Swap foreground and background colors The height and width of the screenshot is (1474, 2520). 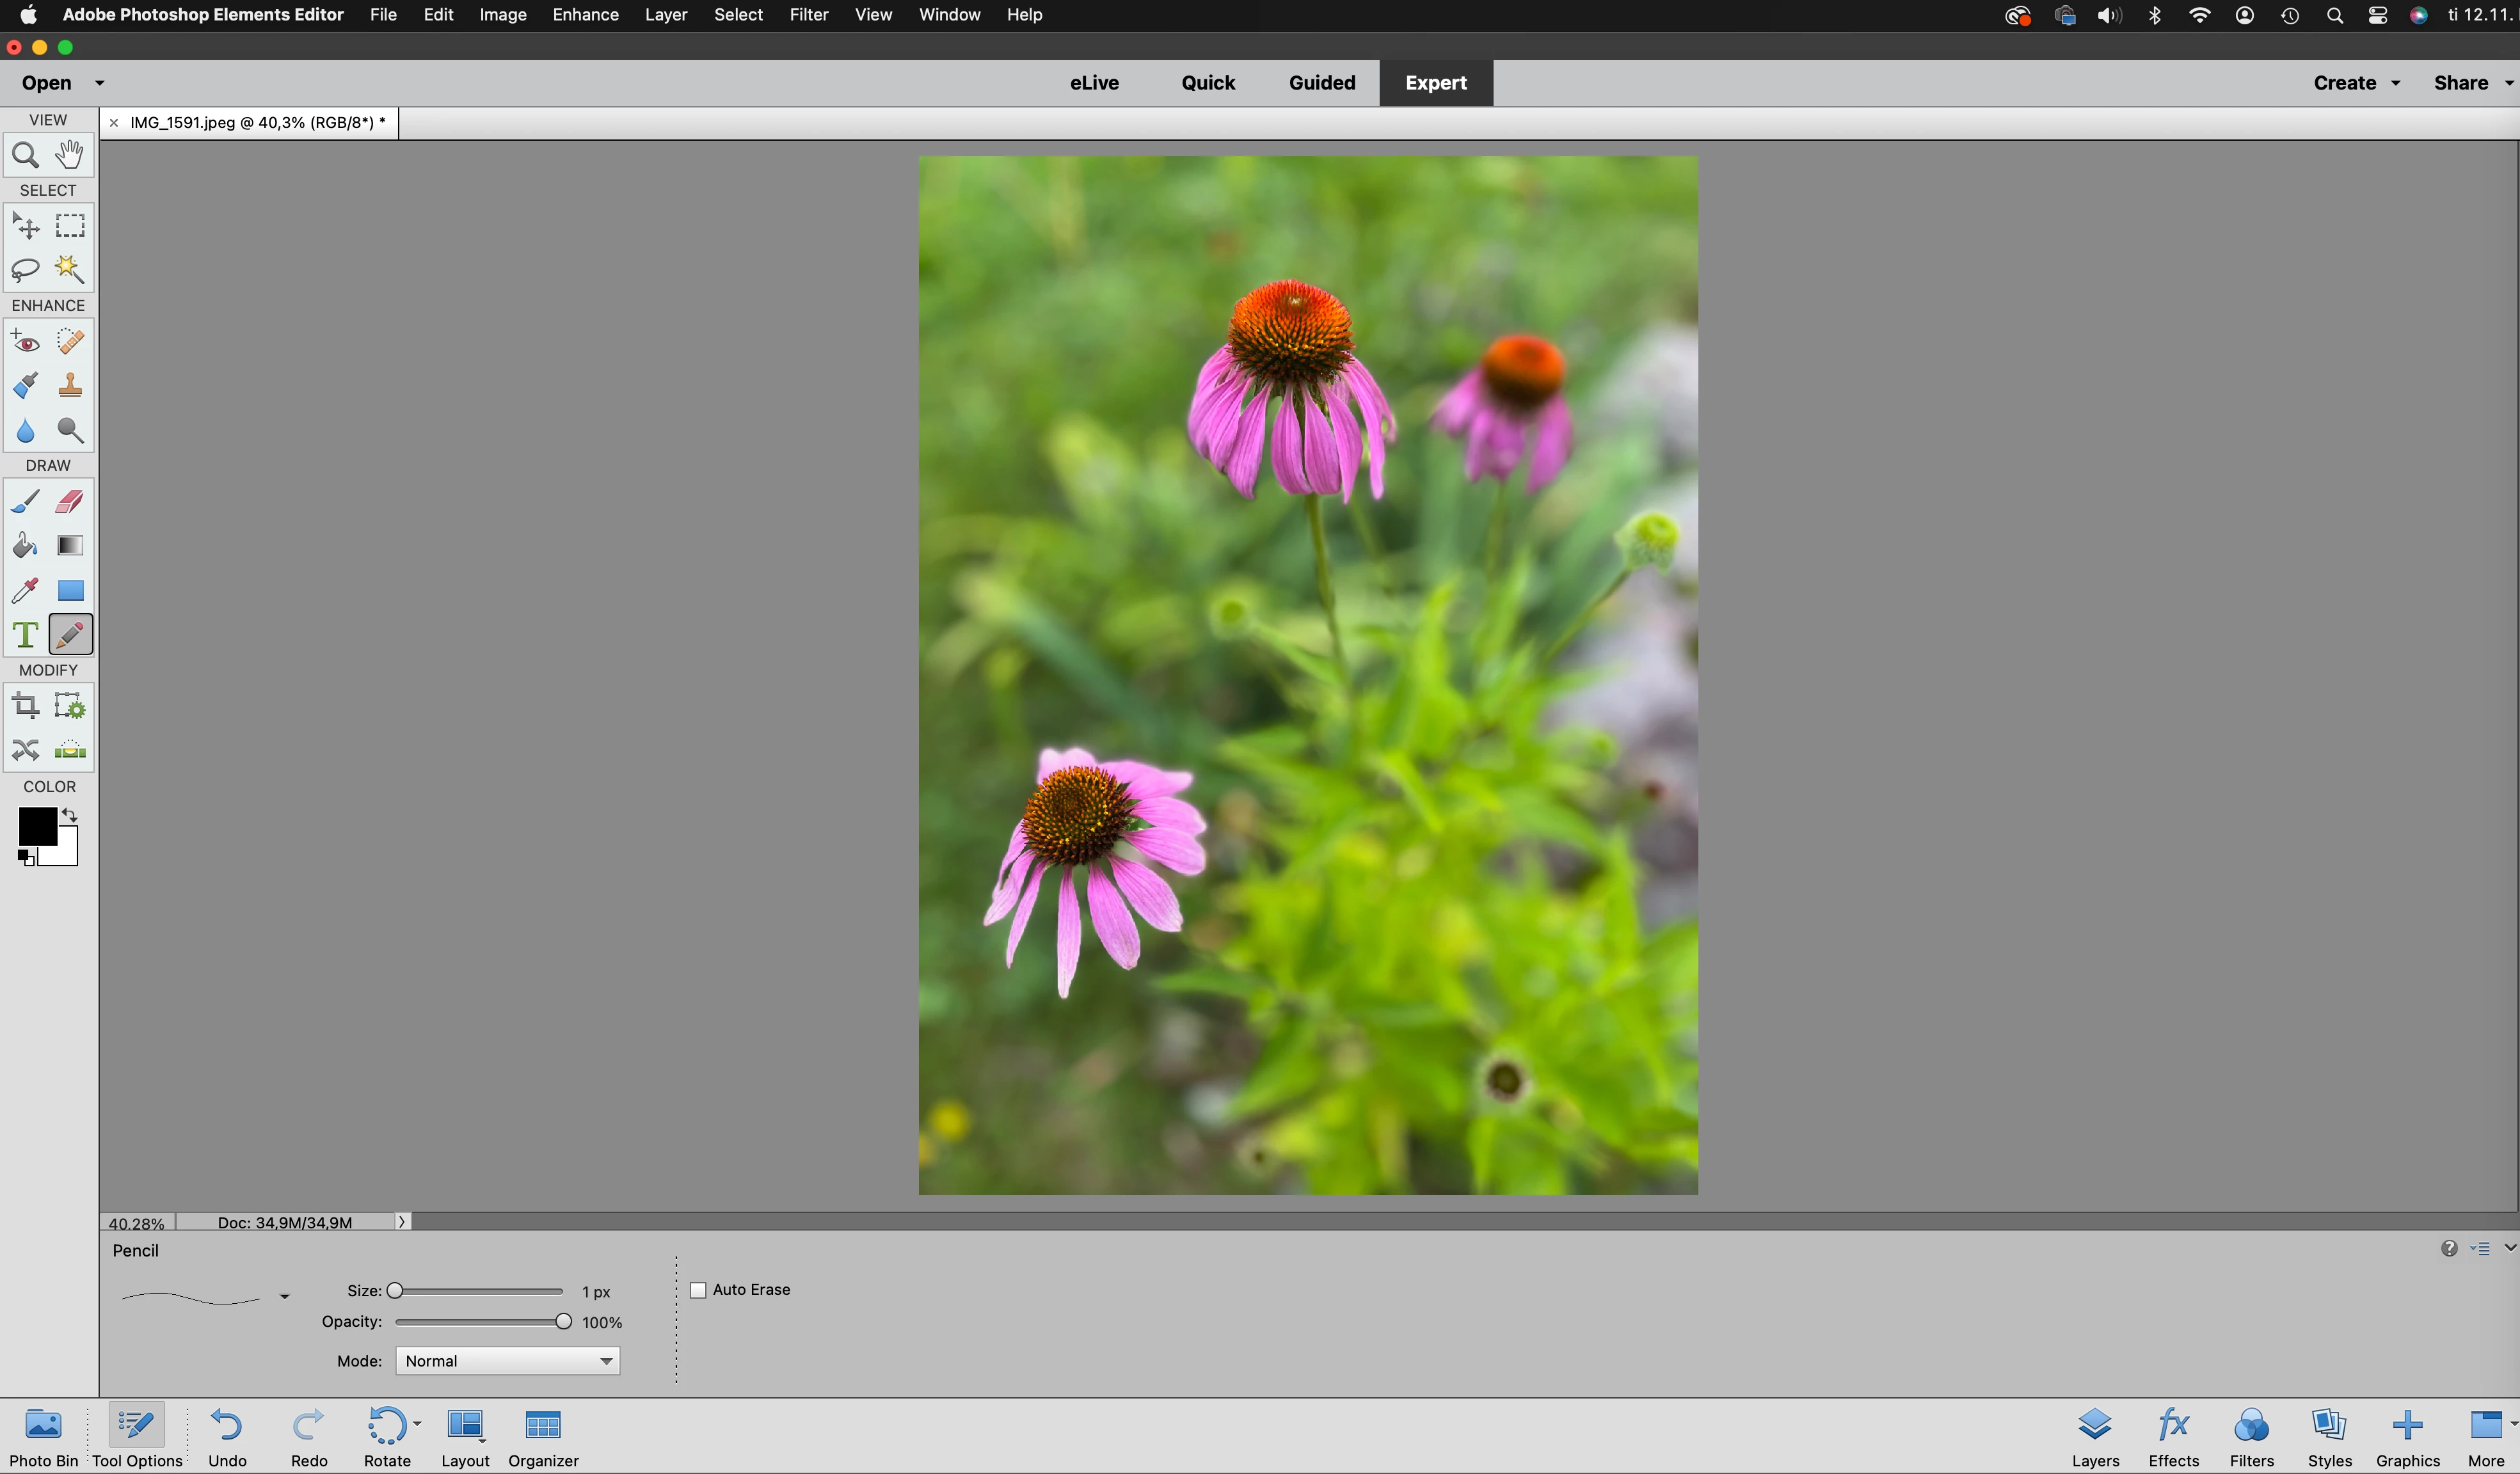[70, 815]
